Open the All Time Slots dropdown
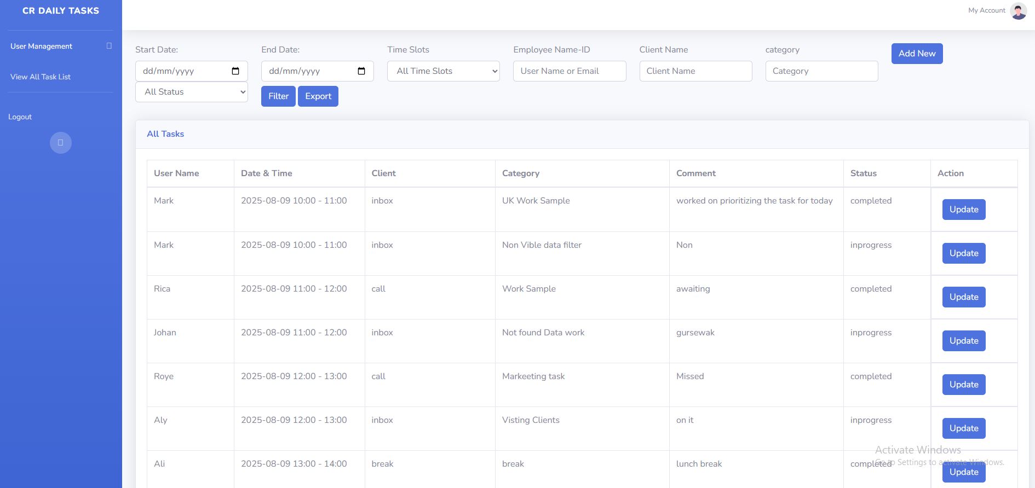The width and height of the screenshot is (1035, 488). tap(443, 71)
